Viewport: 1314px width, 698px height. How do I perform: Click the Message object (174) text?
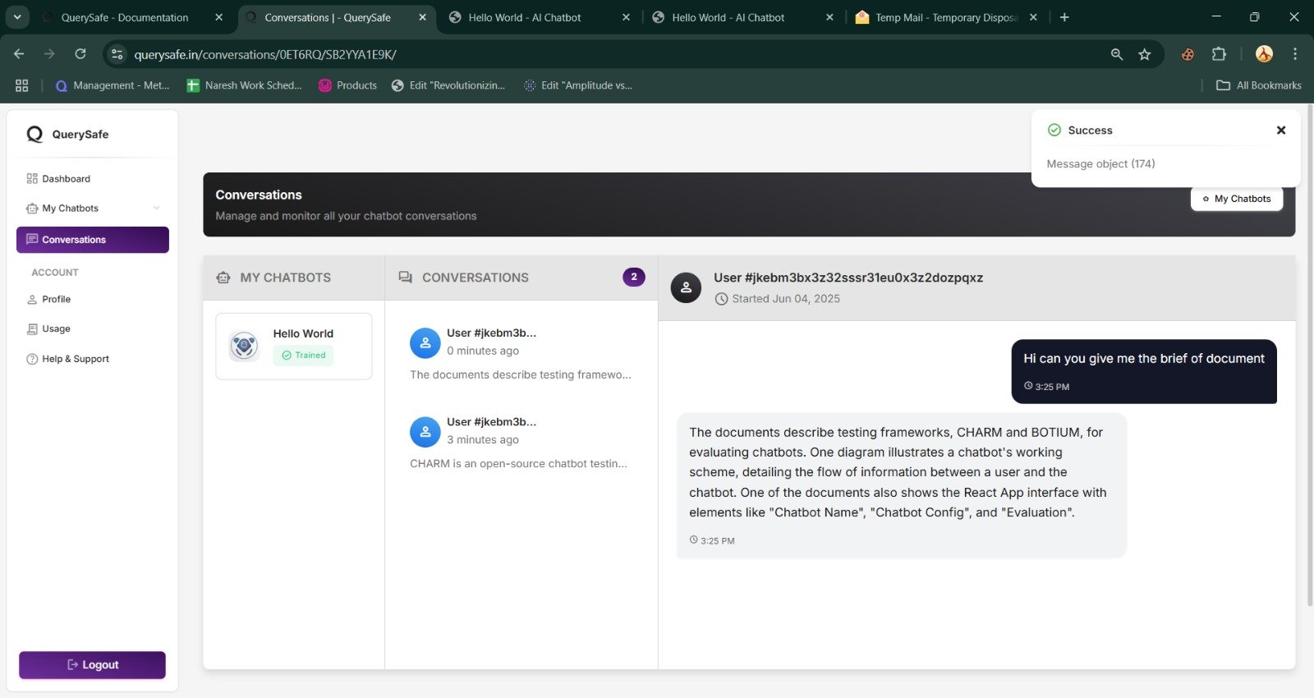point(1100,164)
